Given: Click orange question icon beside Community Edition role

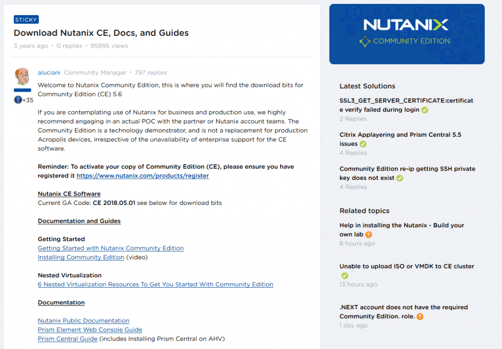Looking at the screenshot, I should (420, 317).
